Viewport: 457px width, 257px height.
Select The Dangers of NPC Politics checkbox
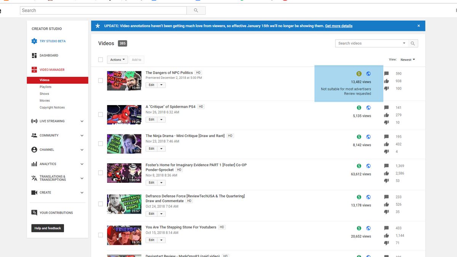pos(101,80)
